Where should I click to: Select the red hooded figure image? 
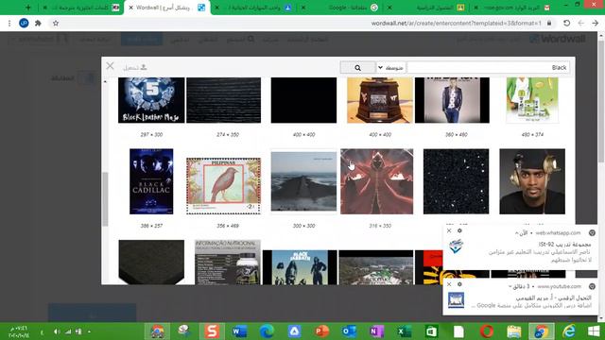(x=376, y=181)
